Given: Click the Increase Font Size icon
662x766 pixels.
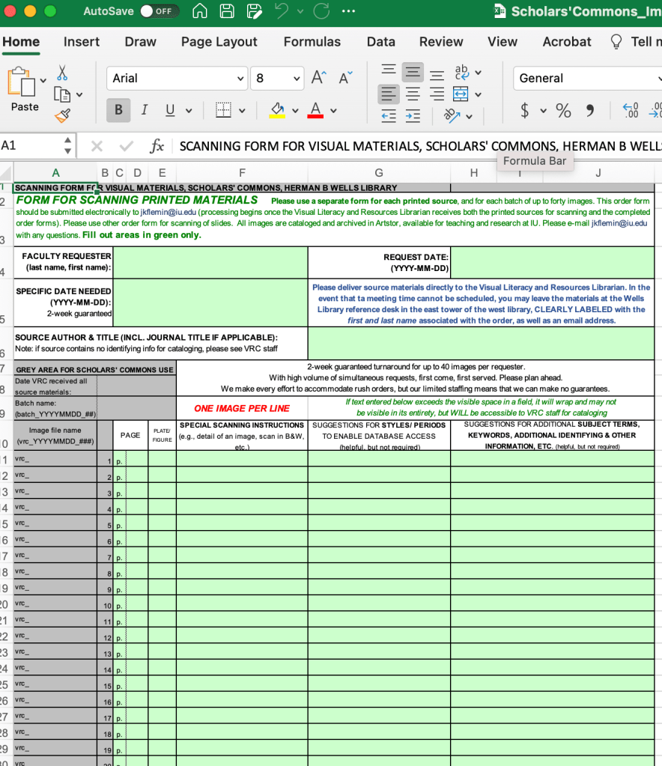Looking at the screenshot, I should point(318,78).
